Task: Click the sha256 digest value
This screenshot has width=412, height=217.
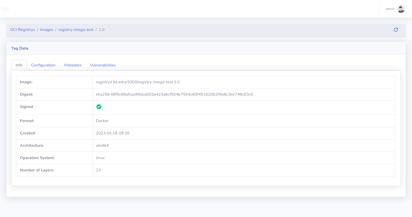Action: tap(174, 94)
